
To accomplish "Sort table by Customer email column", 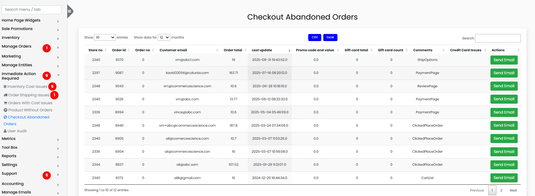I will click(x=173, y=50).
